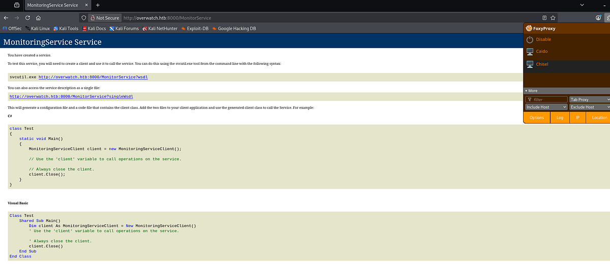610x264 pixels.
Task: Open the Kali Linux bookmark
Action: (37, 28)
